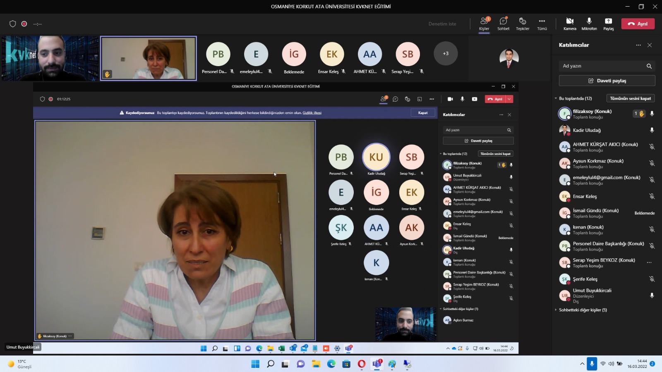Screen dimensions: 662x372
Task: Collapse Bu toplantıda (12) in shared screen panel
Action: click(441, 154)
